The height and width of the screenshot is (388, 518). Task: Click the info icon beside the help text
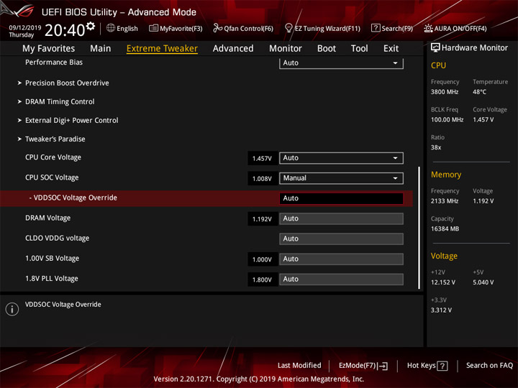coord(12,309)
